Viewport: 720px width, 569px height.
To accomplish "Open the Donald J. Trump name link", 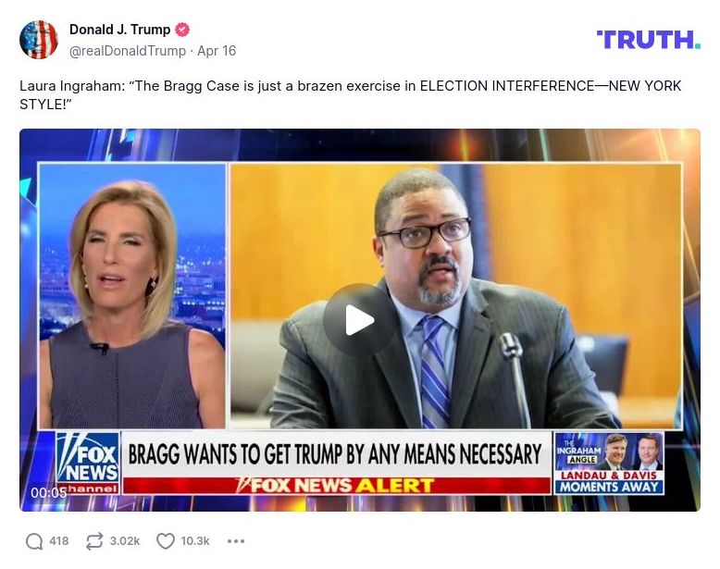I will click(120, 30).
